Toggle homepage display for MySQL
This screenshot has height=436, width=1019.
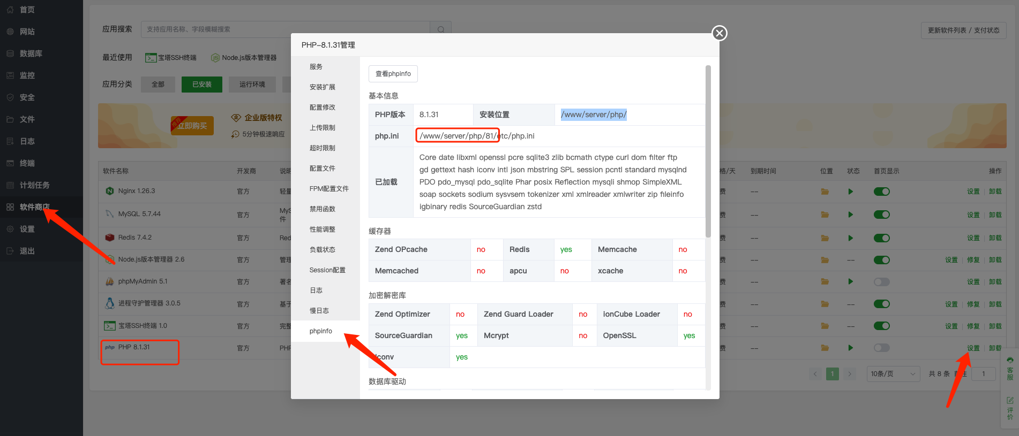coord(881,215)
